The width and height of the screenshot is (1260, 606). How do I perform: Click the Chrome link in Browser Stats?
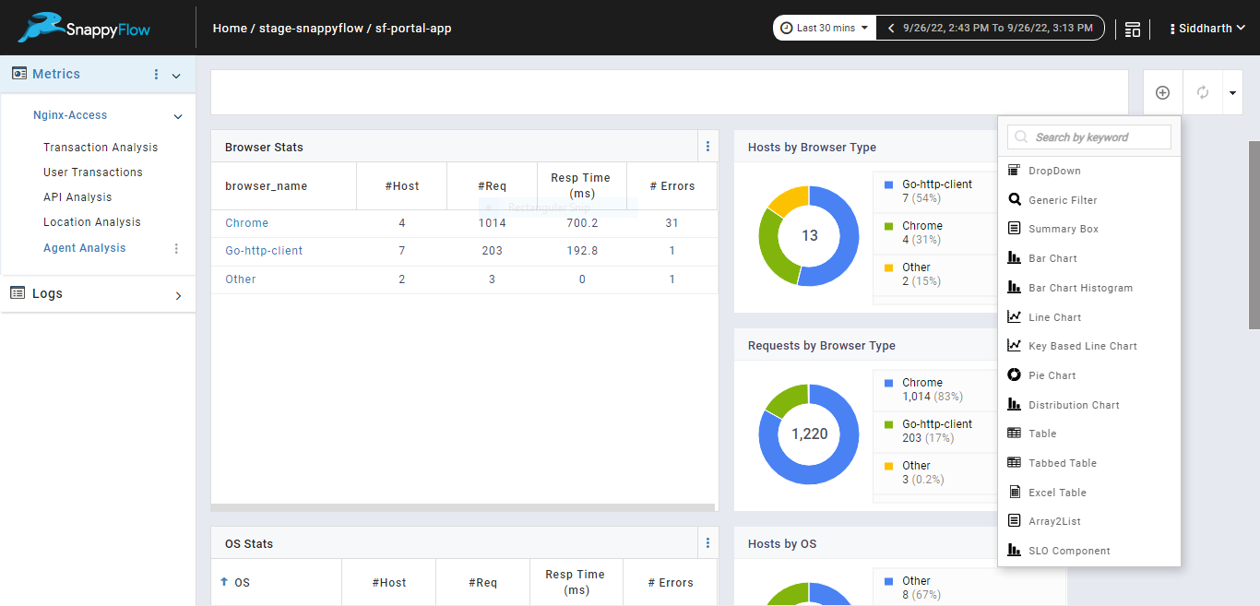[246, 223]
